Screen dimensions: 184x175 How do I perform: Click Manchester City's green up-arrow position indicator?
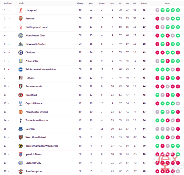pyautogui.click(x=9, y=36)
